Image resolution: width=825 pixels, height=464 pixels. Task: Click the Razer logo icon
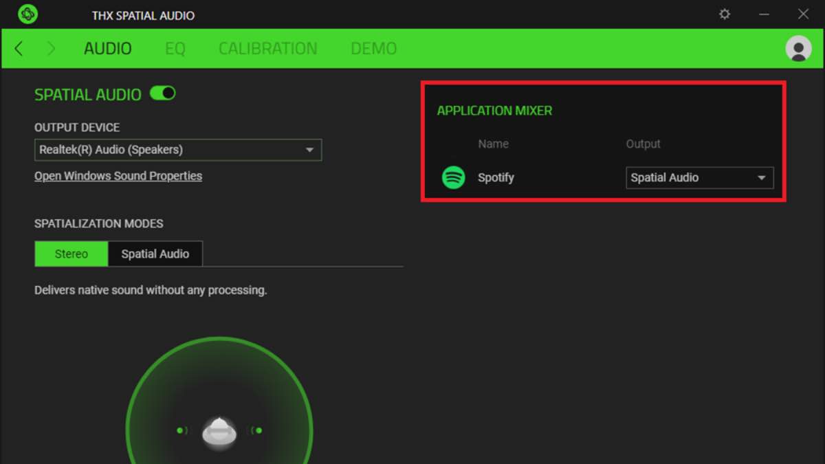coord(27,14)
